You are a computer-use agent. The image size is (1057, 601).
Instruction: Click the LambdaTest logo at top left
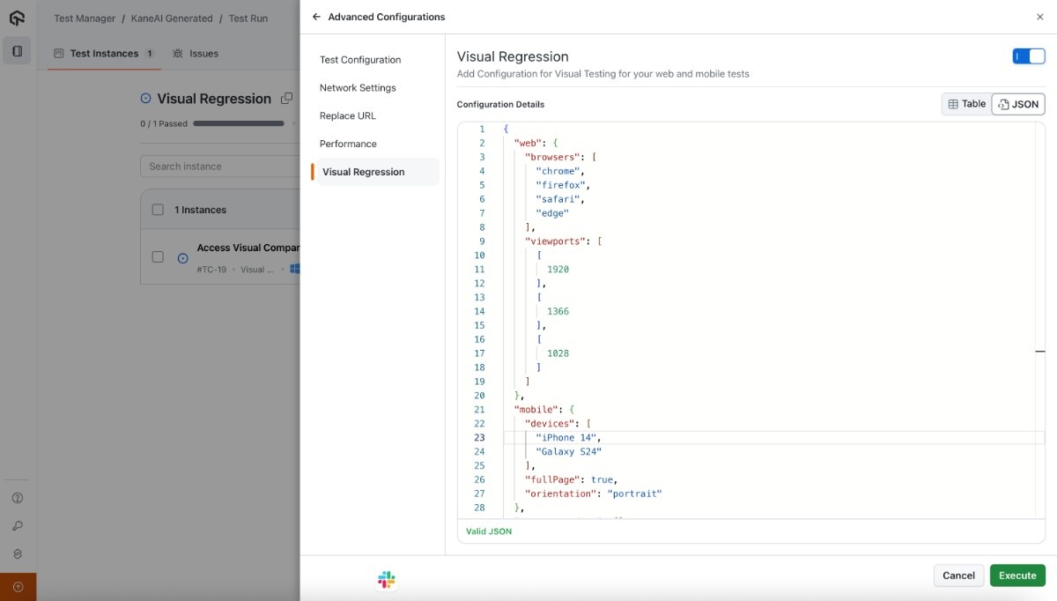(x=16, y=17)
